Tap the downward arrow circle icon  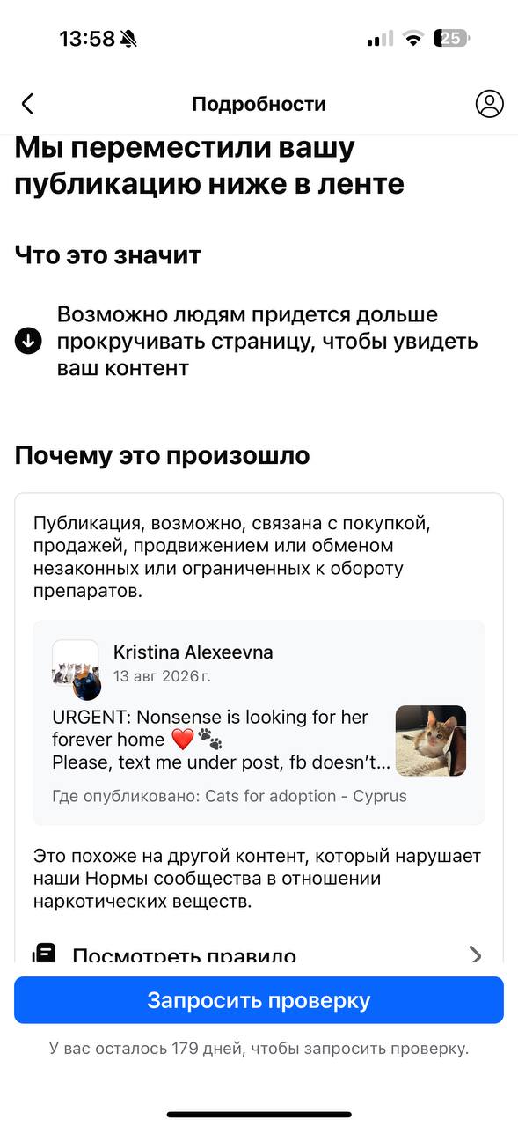click(x=29, y=341)
